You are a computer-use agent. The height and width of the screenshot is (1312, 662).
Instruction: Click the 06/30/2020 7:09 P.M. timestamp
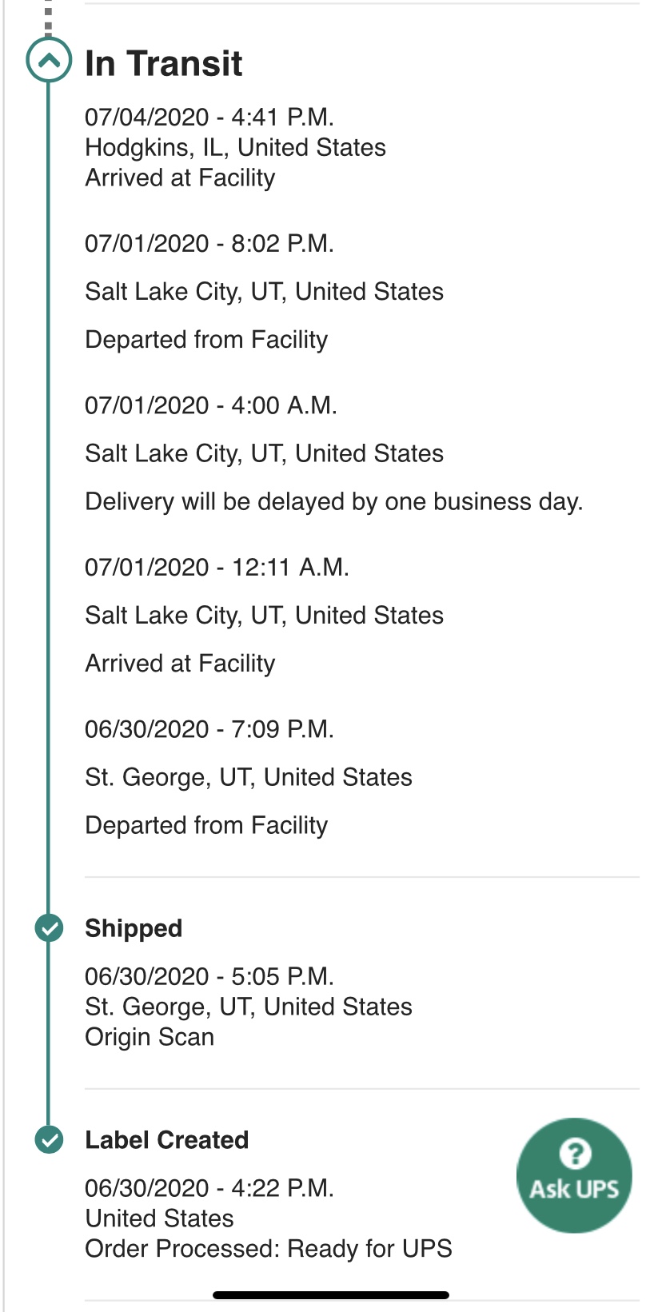click(209, 729)
